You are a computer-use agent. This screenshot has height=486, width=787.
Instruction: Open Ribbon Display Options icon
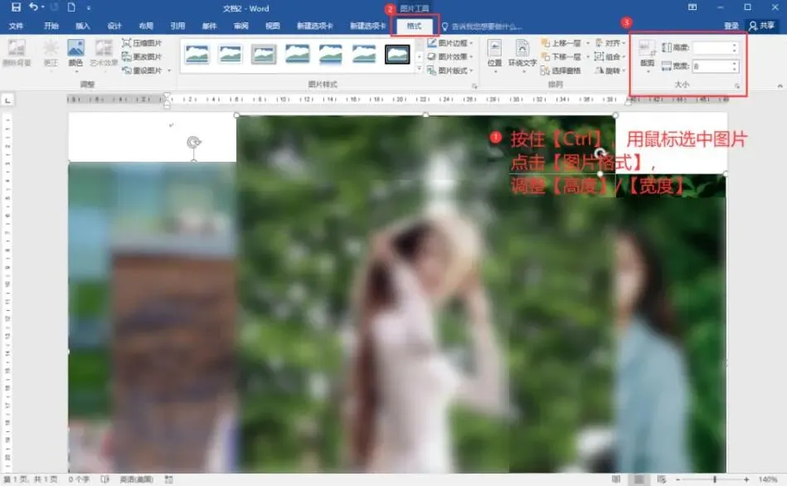click(x=692, y=7)
